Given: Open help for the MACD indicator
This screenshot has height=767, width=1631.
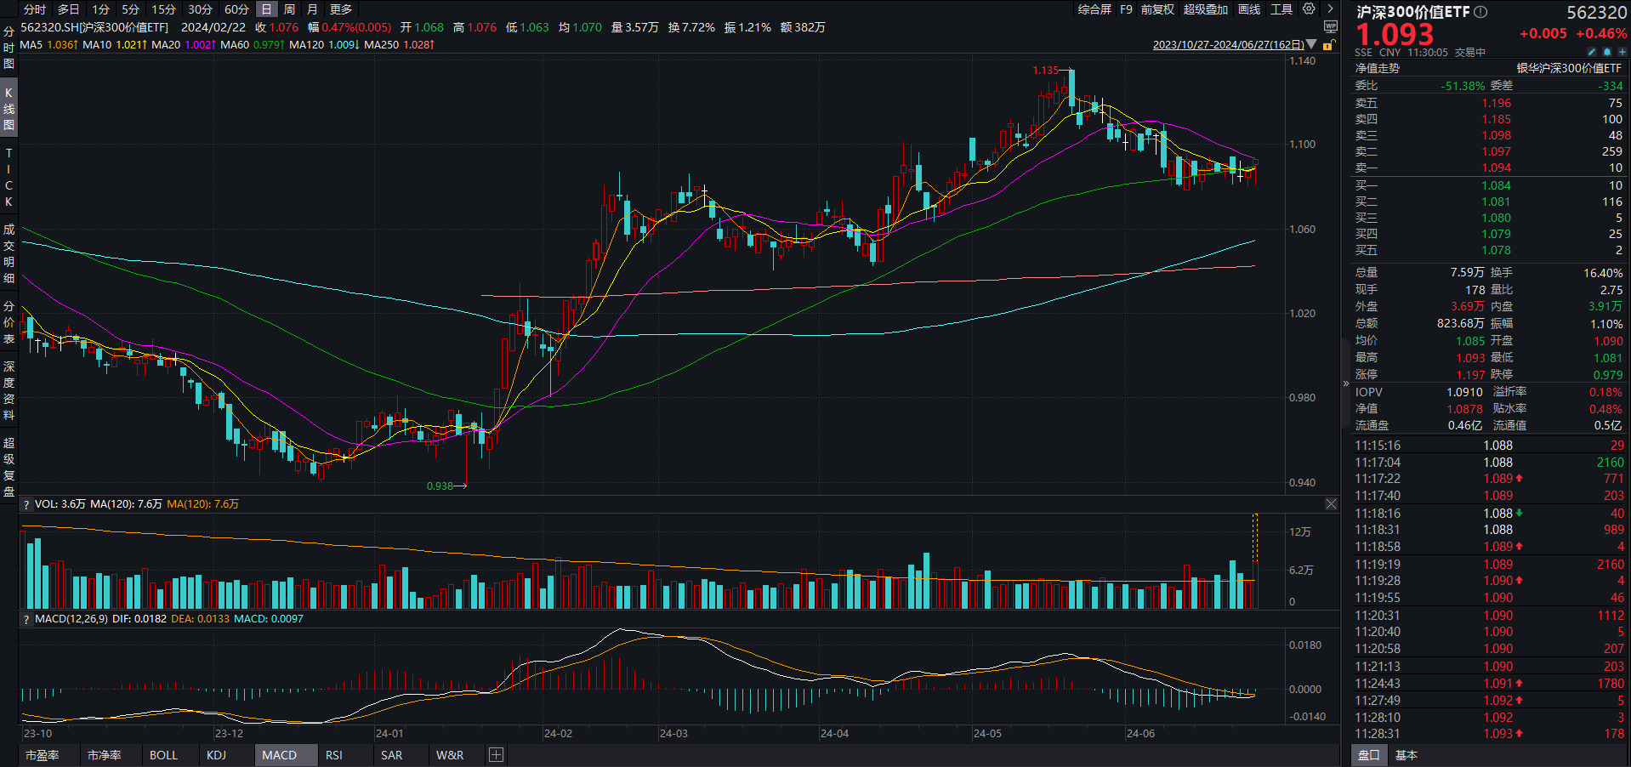Looking at the screenshot, I should pyautogui.click(x=26, y=619).
